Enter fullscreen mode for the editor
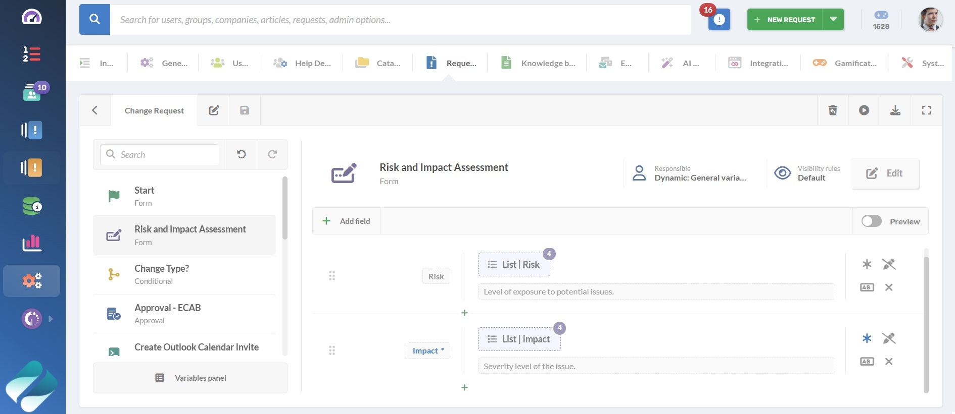The width and height of the screenshot is (955, 414). (x=926, y=110)
